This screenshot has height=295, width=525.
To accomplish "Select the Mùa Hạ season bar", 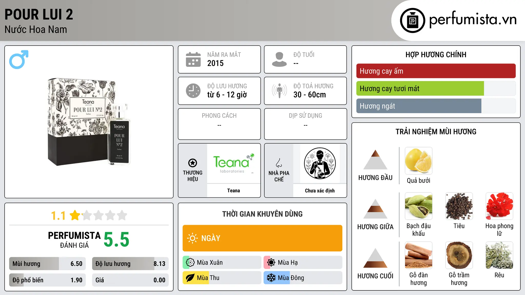I will tap(303, 262).
